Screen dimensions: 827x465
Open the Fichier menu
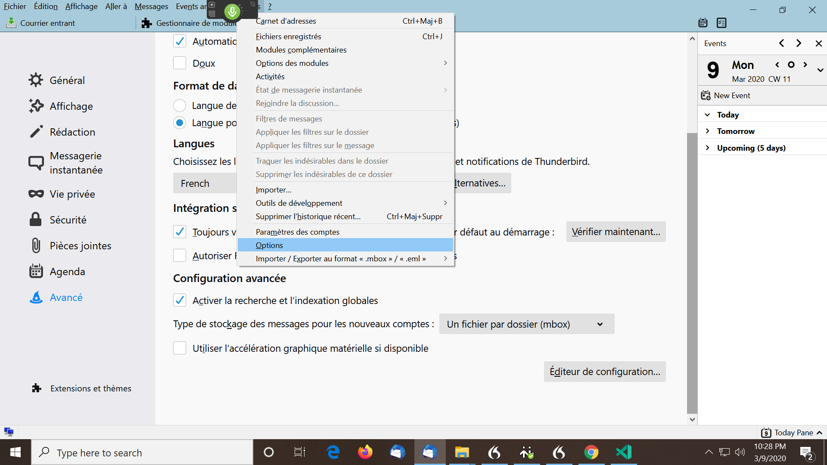15,6
